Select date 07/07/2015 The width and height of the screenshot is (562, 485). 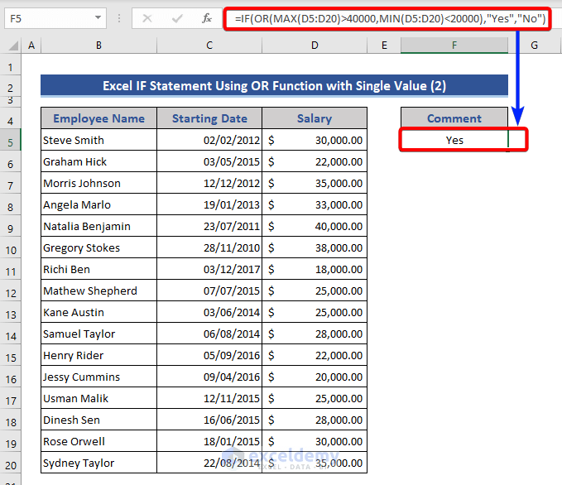[209, 291]
